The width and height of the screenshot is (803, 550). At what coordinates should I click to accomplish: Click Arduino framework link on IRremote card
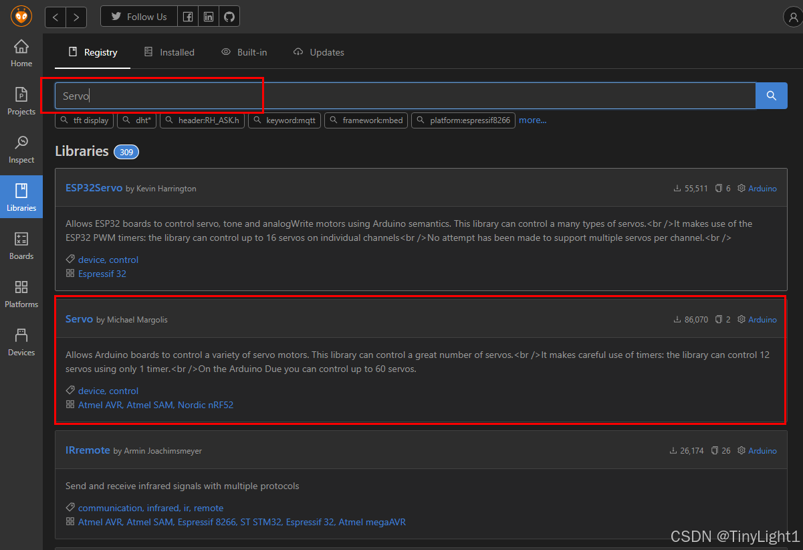coord(762,451)
